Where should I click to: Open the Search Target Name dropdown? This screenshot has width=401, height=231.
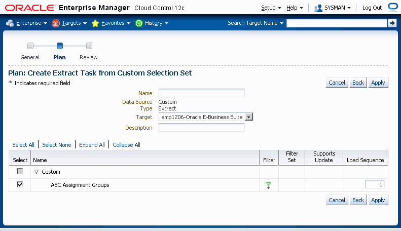click(256, 23)
